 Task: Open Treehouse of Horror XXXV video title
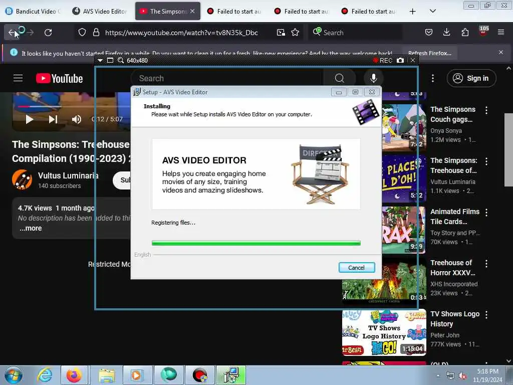(453, 268)
